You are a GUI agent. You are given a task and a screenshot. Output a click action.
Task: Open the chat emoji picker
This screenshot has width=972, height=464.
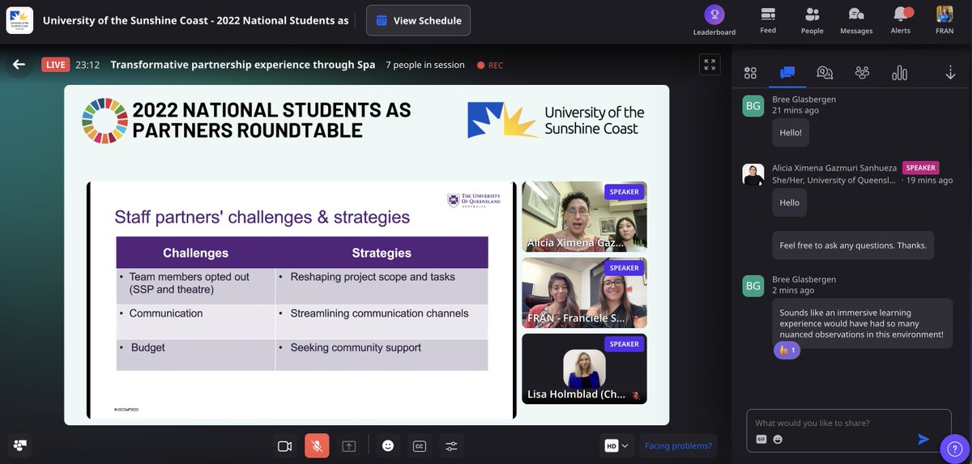pyautogui.click(x=778, y=439)
